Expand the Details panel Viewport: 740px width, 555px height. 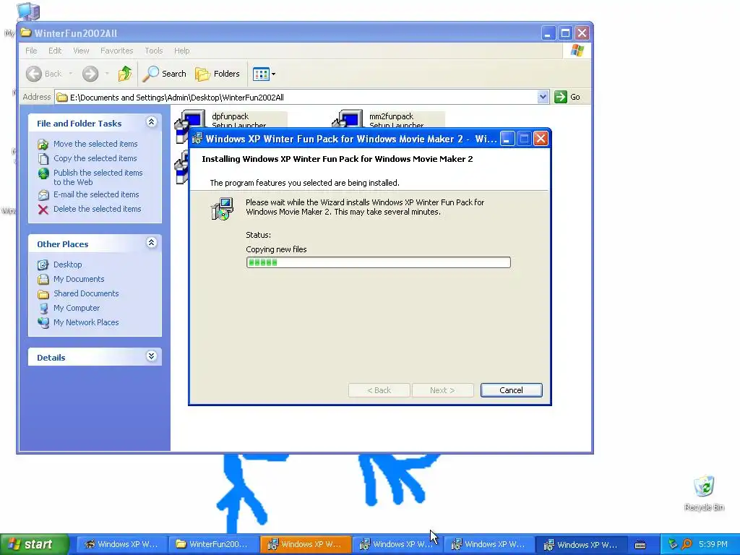[x=151, y=356]
